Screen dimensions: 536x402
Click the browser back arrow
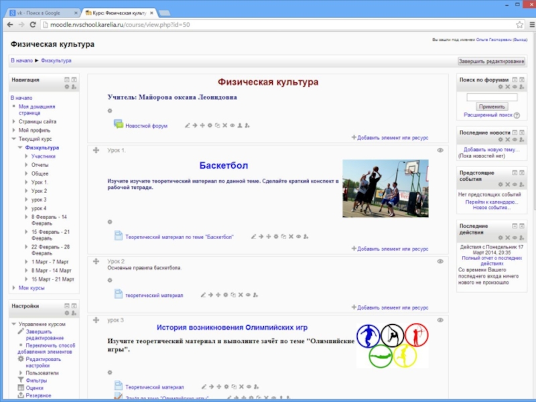pyautogui.click(x=10, y=24)
